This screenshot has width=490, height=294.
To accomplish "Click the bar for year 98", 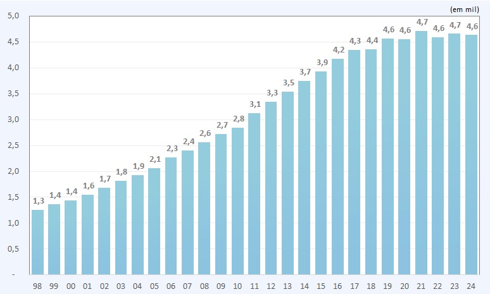I will click(37, 242).
